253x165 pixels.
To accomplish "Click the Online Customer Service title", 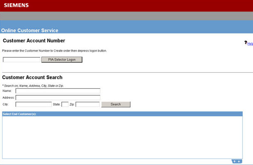I will tap(30, 31).
